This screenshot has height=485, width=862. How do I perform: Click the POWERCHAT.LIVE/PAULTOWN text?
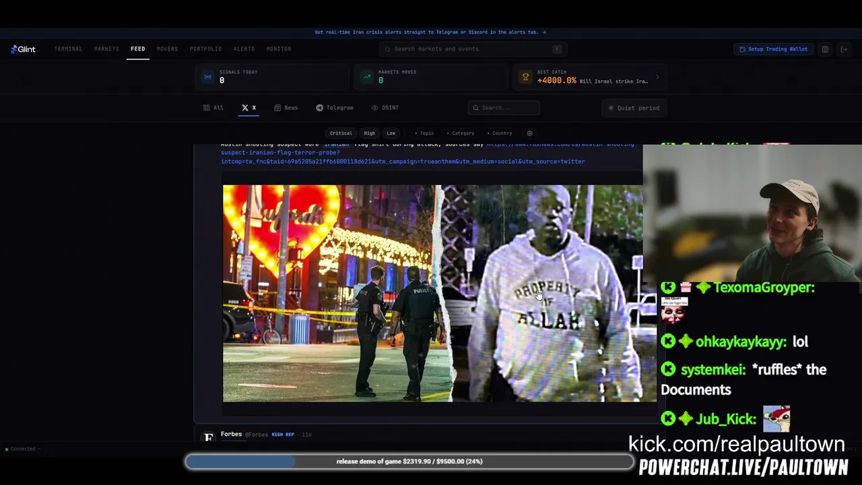pos(743,467)
